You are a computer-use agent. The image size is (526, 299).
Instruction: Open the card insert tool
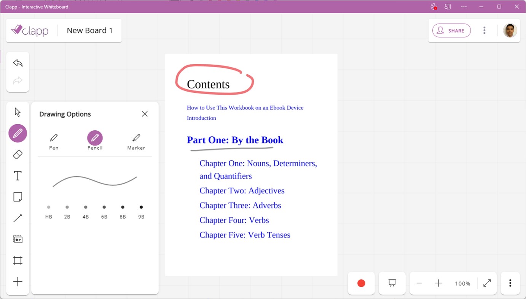point(18,239)
